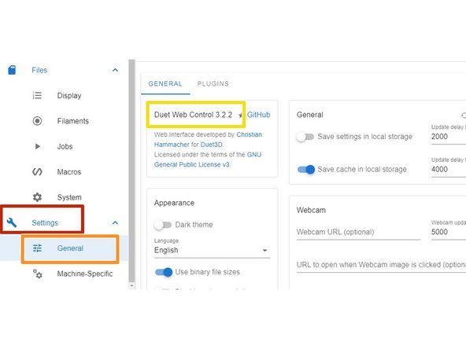466x349 pixels.
Task: Click the Macros code icon
Action: coord(37,172)
